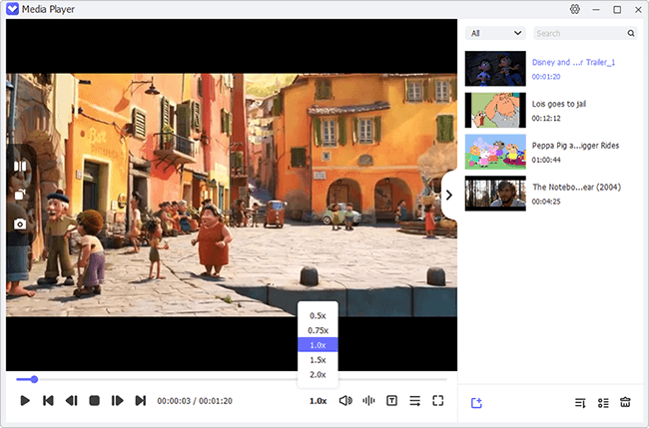The image size is (649, 428).
Task: Skip to the next video
Action: click(x=141, y=401)
